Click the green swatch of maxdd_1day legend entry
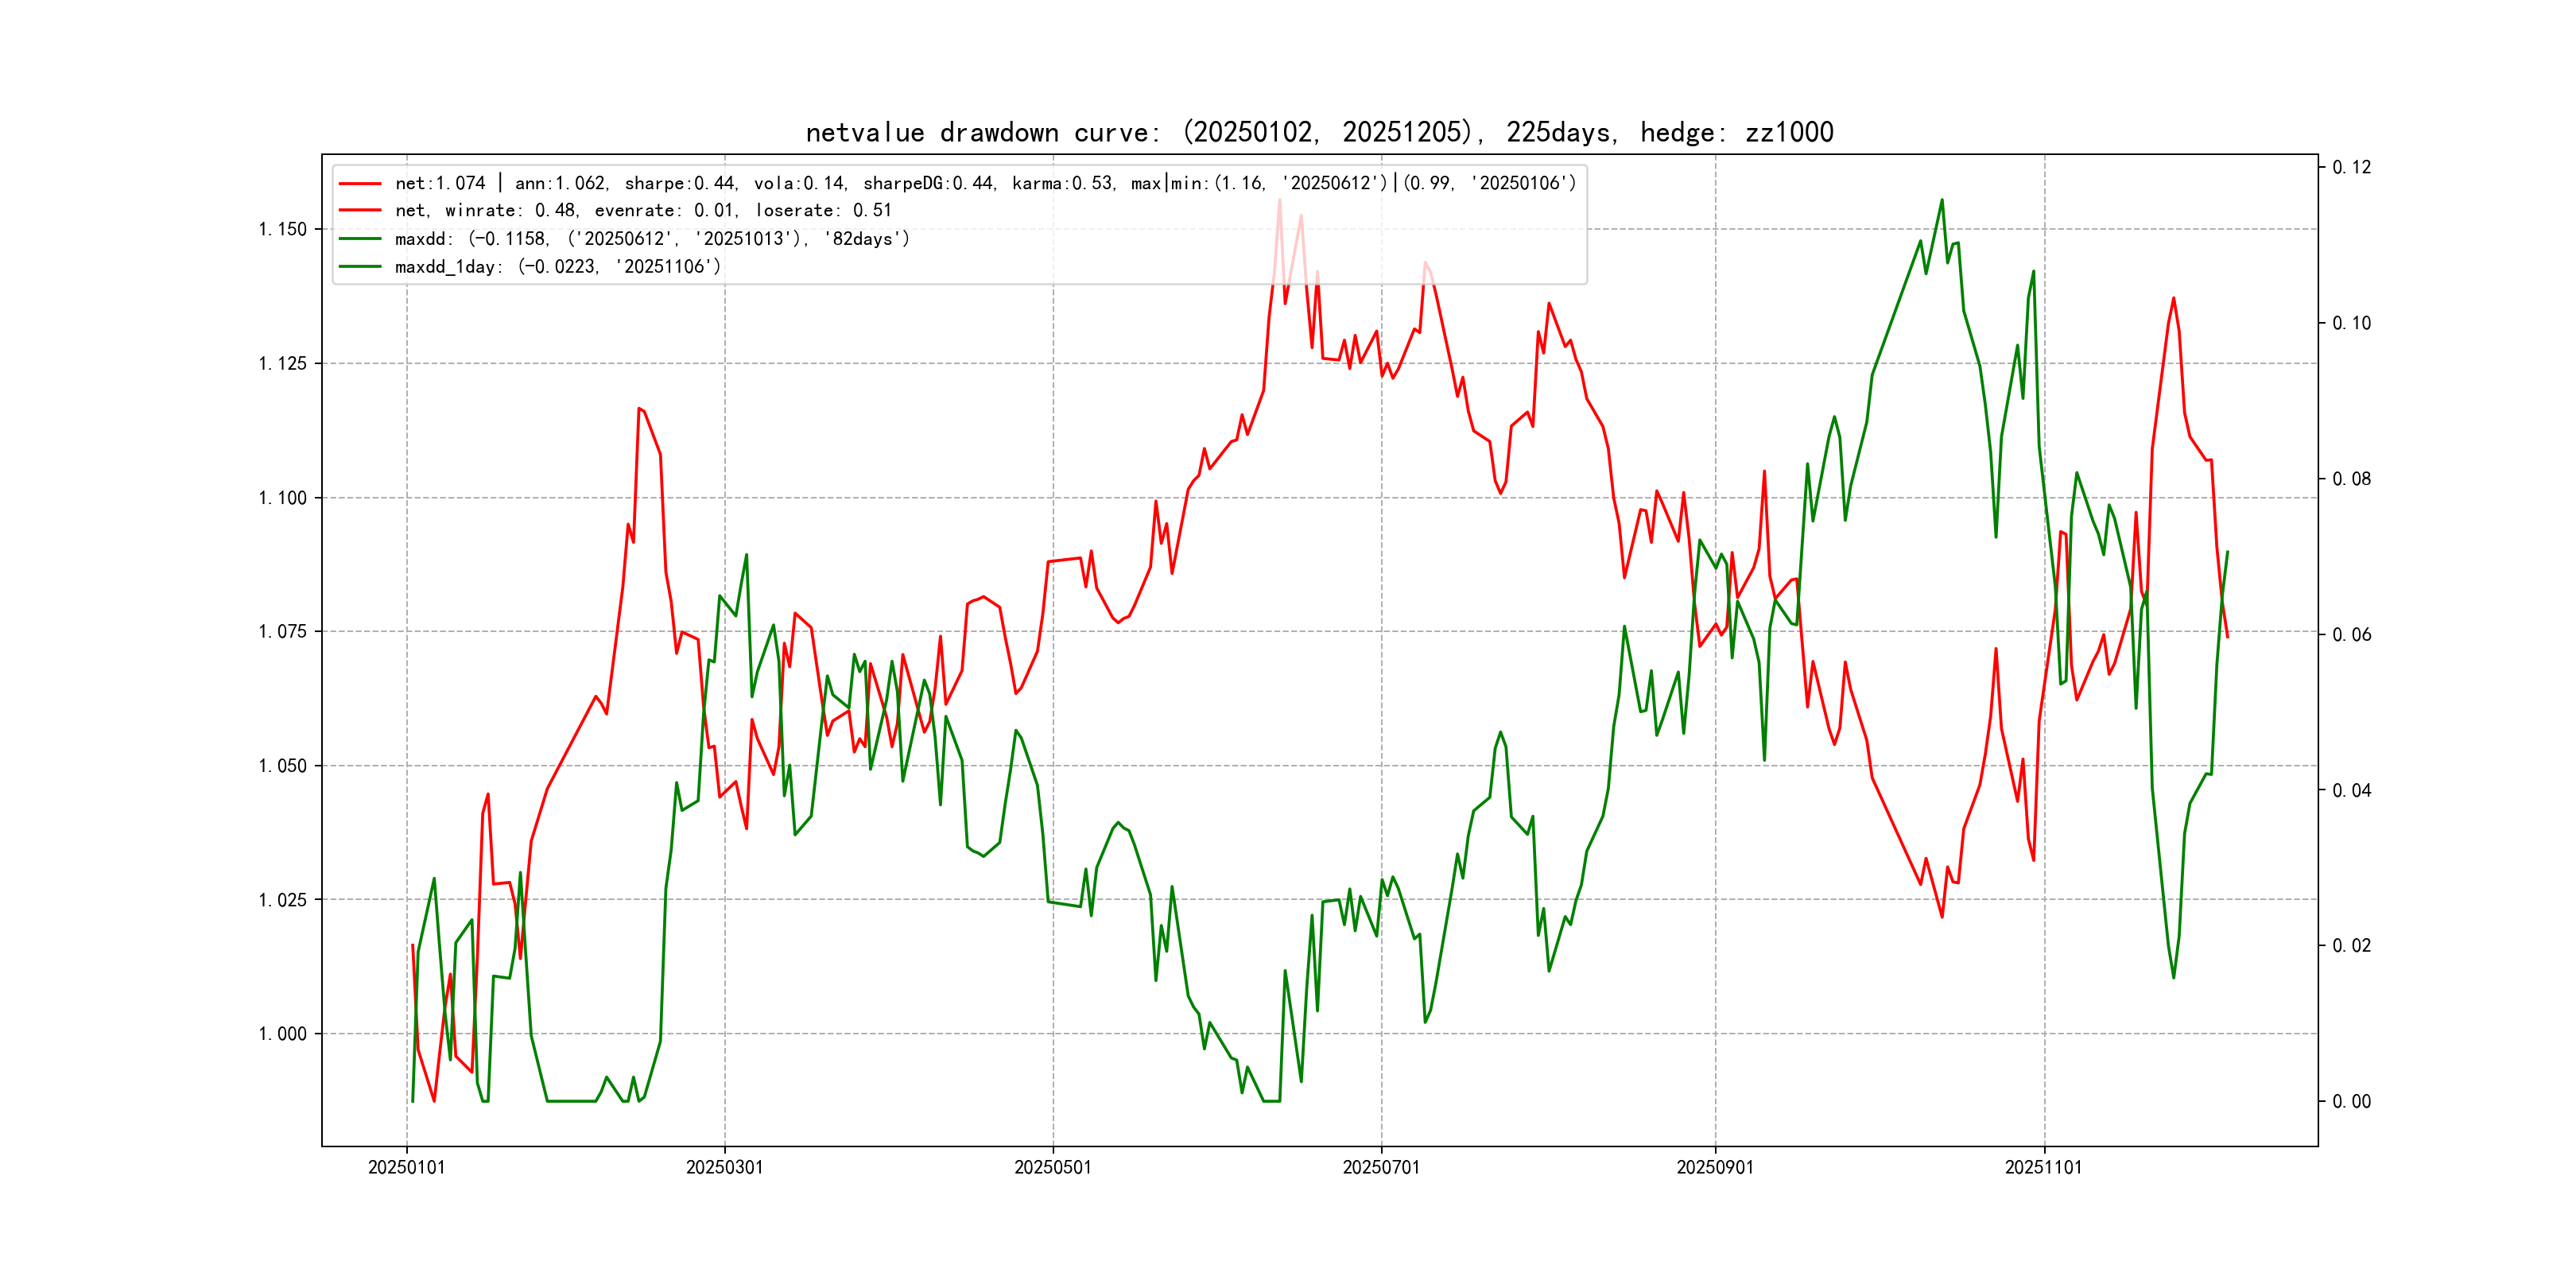Image resolution: width=2576 pixels, height=1288 pixels. pyautogui.click(x=360, y=267)
